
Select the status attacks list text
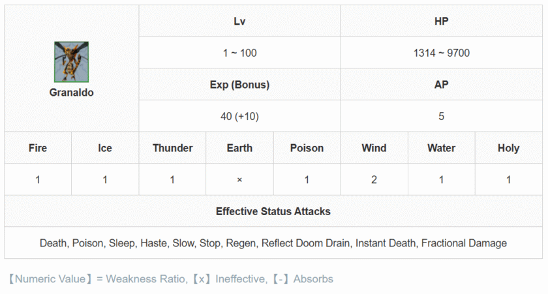click(x=273, y=243)
